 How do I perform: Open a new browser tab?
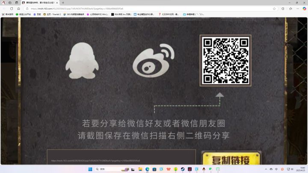coord(63,3)
